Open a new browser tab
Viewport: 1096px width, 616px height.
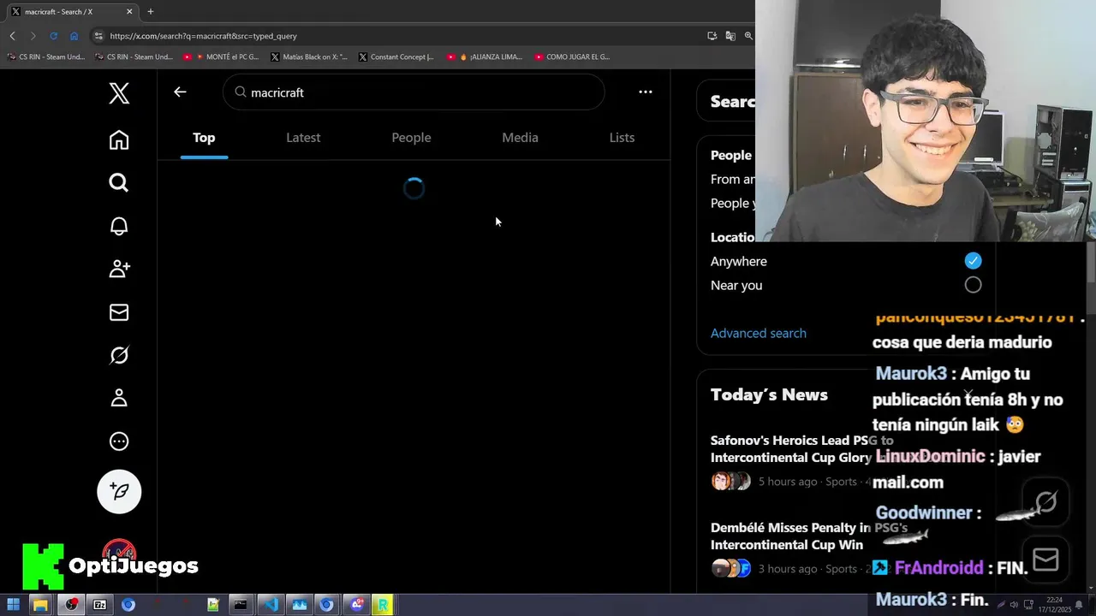point(151,11)
